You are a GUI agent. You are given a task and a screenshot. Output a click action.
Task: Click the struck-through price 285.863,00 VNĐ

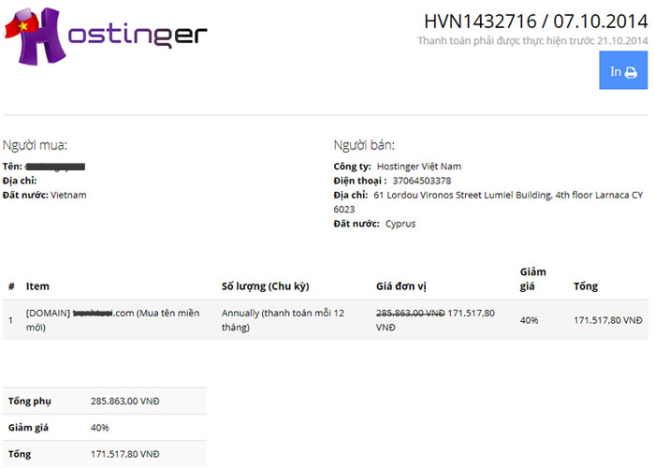(x=410, y=313)
